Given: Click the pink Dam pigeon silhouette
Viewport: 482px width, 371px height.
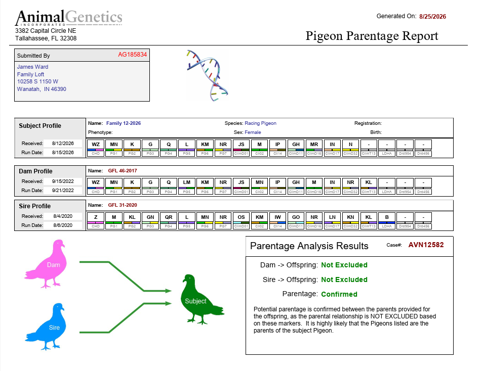Looking at the screenshot, I should [46, 264].
